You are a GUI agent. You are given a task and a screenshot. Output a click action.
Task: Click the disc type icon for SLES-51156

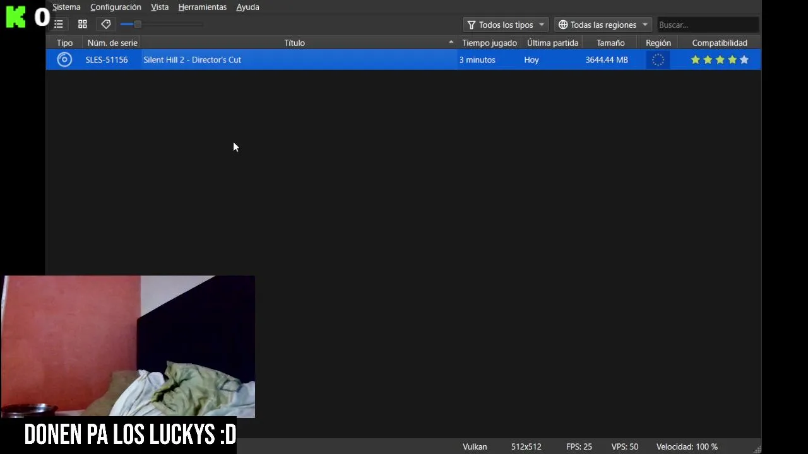(x=64, y=60)
